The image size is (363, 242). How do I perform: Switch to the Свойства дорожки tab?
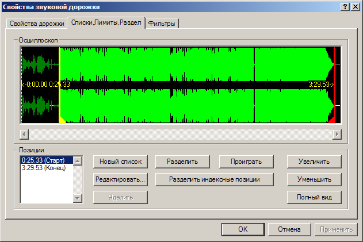pyautogui.click(x=37, y=24)
